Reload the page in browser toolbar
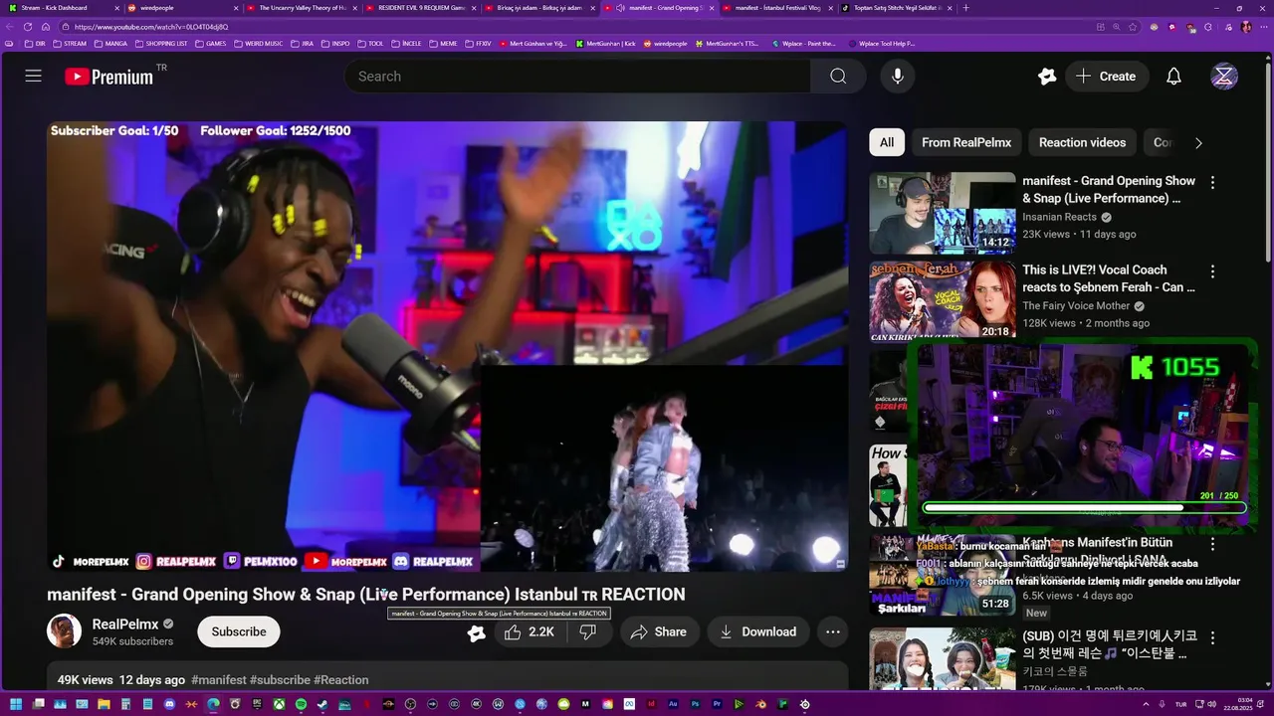The height and width of the screenshot is (716, 1274). click(28, 27)
